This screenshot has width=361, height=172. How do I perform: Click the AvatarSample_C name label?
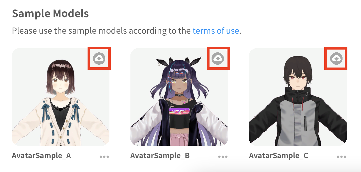[279, 156]
